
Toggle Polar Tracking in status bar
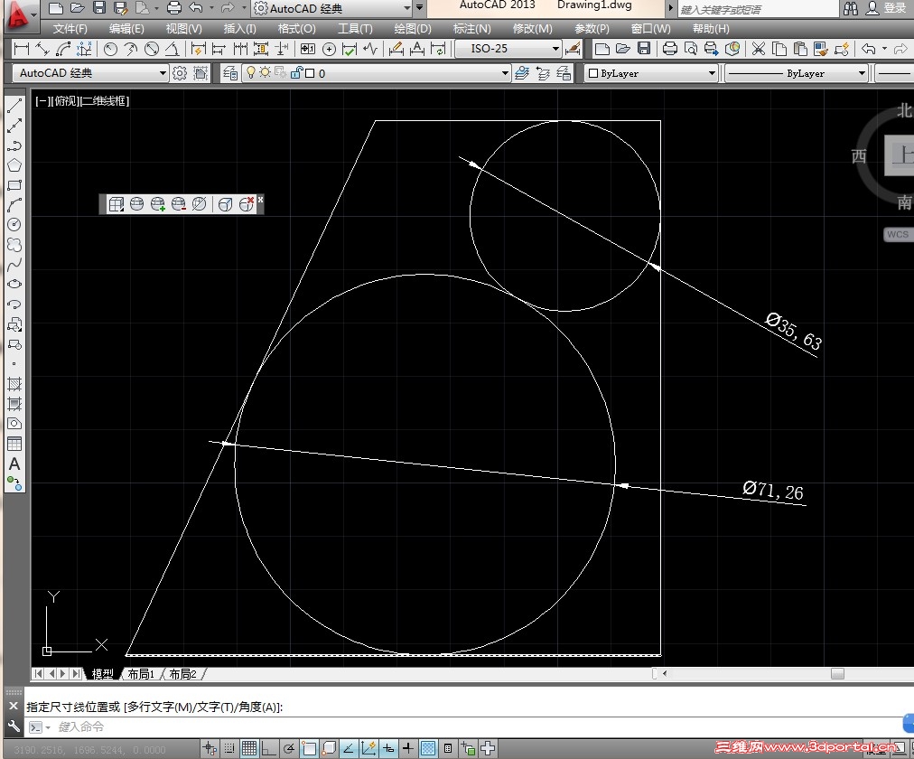pyautogui.click(x=289, y=748)
